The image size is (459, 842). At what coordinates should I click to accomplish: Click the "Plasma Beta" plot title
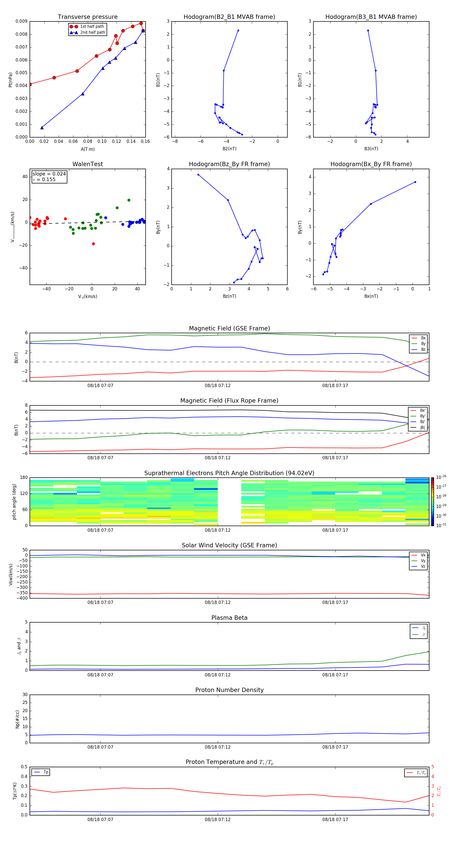pyautogui.click(x=229, y=618)
